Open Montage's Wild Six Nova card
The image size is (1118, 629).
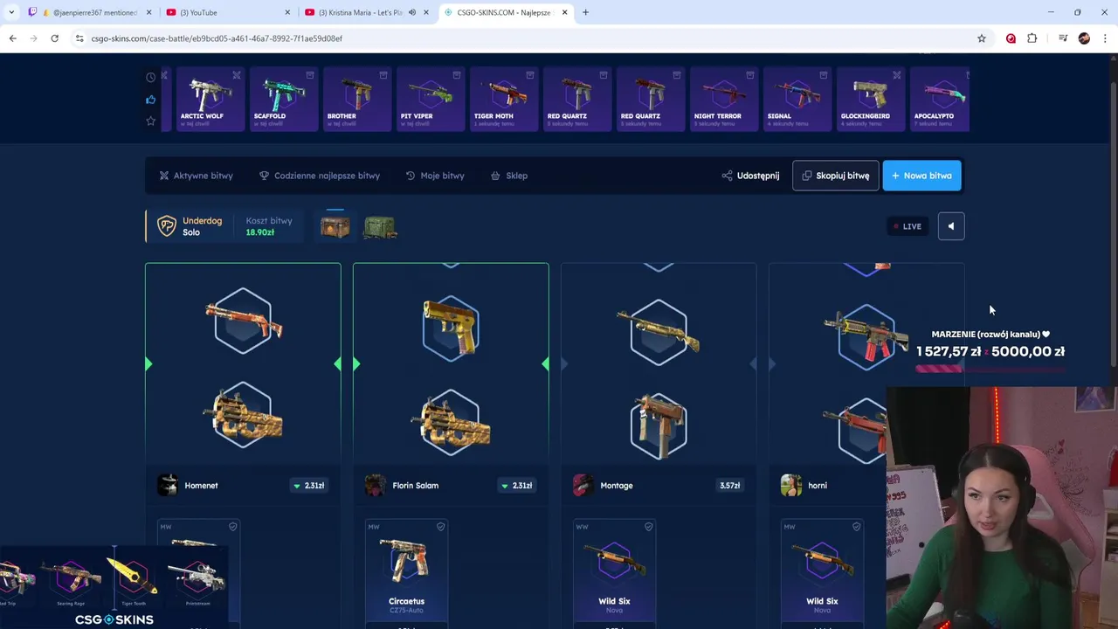pyautogui.click(x=614, y=573)
